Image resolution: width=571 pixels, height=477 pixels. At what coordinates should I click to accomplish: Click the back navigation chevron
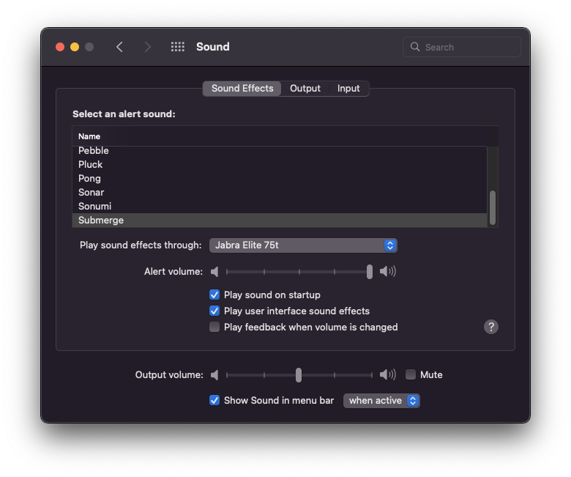pos(119,47)
